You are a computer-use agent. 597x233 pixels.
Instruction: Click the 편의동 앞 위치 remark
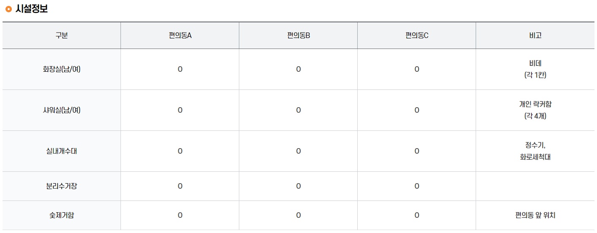(x=535, y=215)
